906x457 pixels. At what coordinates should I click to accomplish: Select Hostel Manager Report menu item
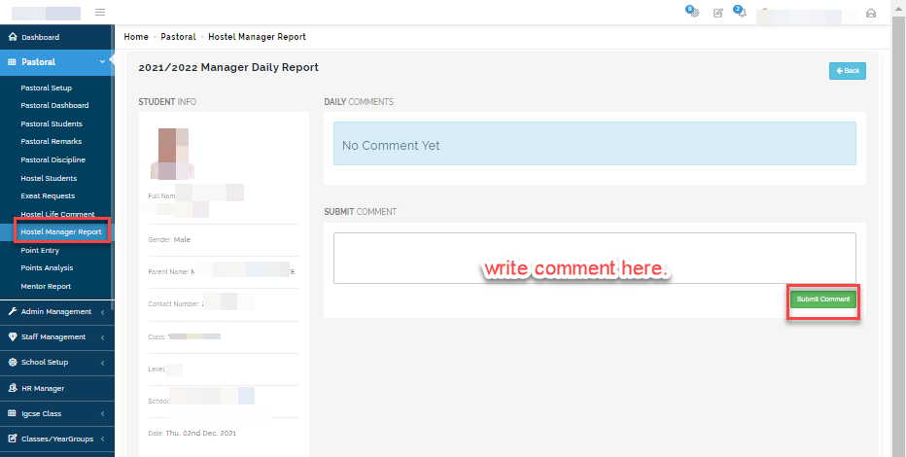point(61,232)
